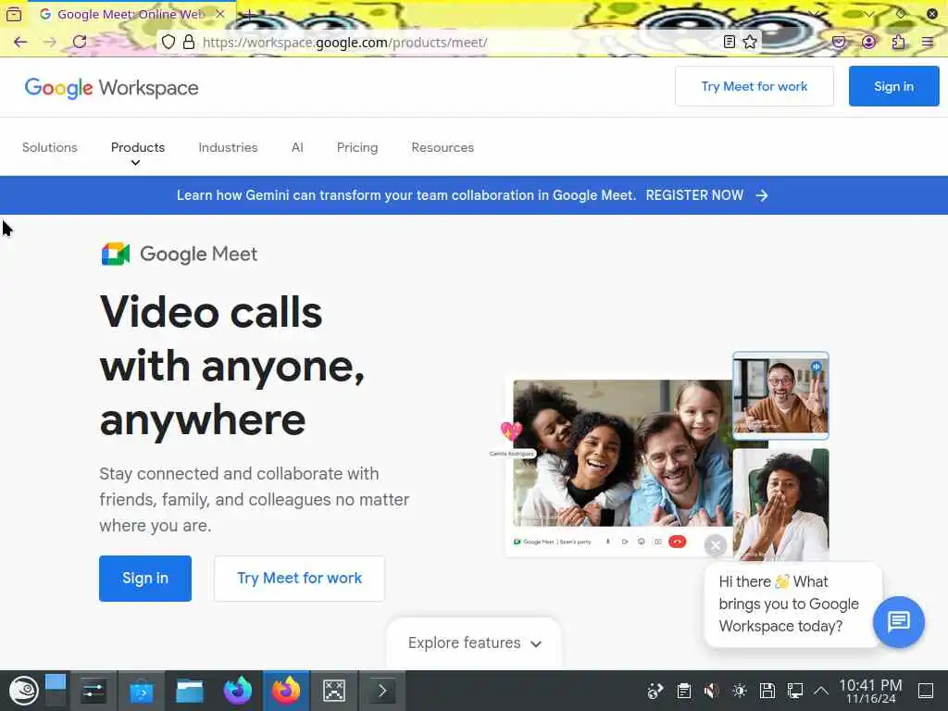Viewport: 948px width, 711px height.
Task: Expand the hidden system tray icons
Action: [x=821, y=691]
